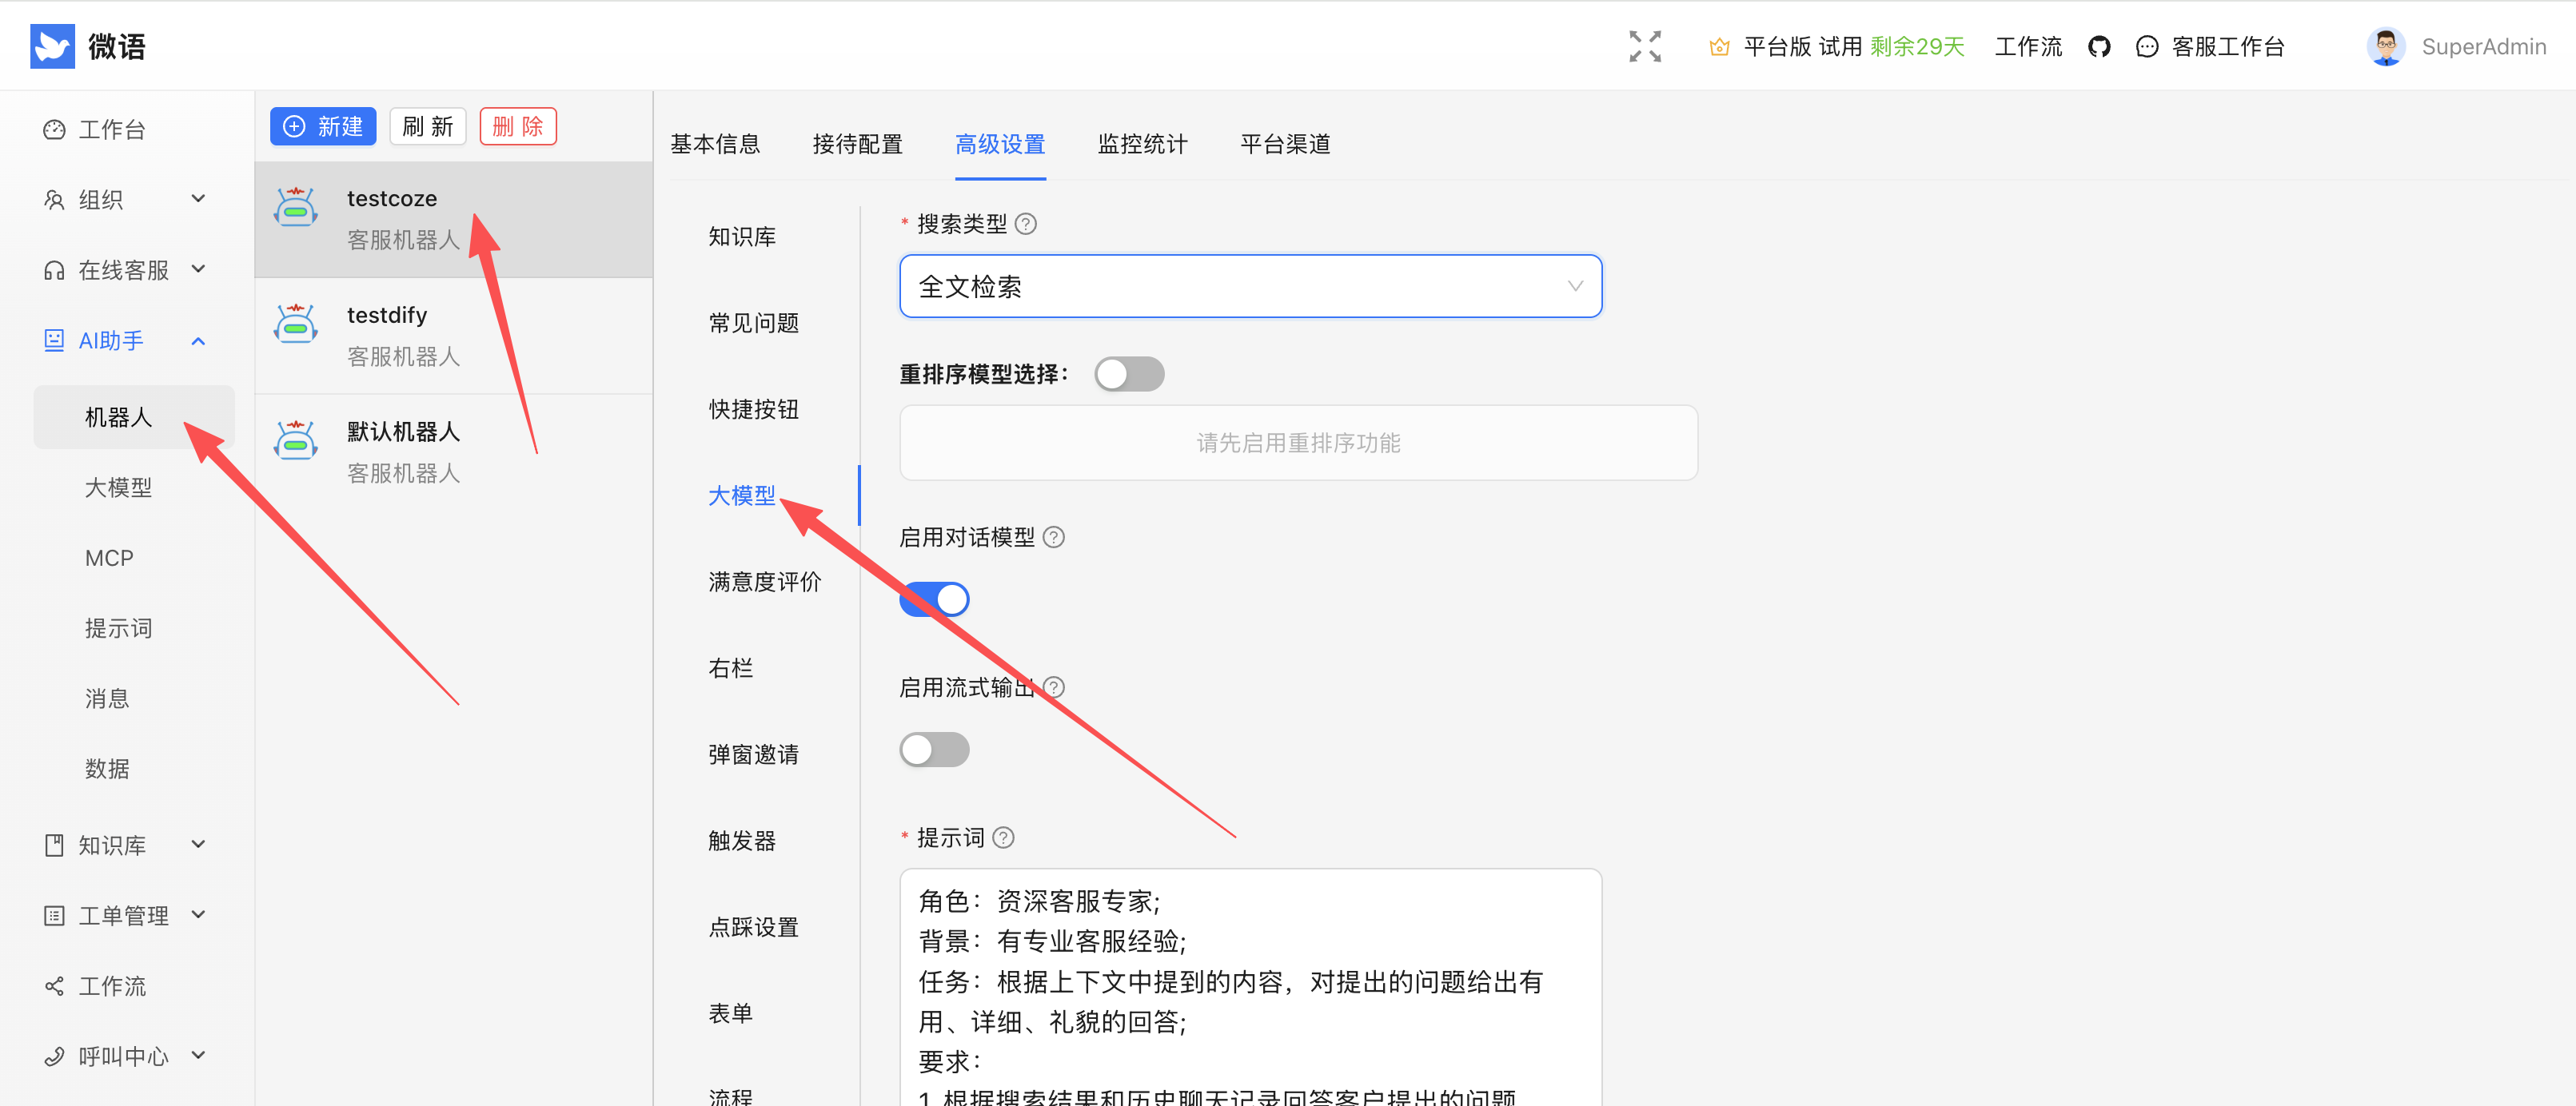Image resolution: width=2576 pixels, height=1106 pixels.
Task: Switch to the 监控统计 tab
Action: click(x=1142, y=144)
